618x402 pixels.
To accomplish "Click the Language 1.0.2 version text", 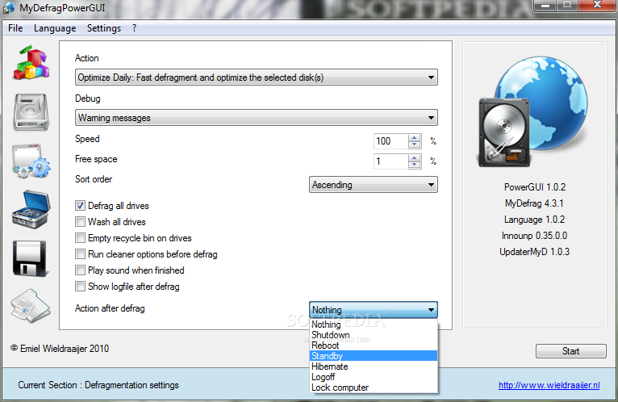I will [x=534, y=220].
